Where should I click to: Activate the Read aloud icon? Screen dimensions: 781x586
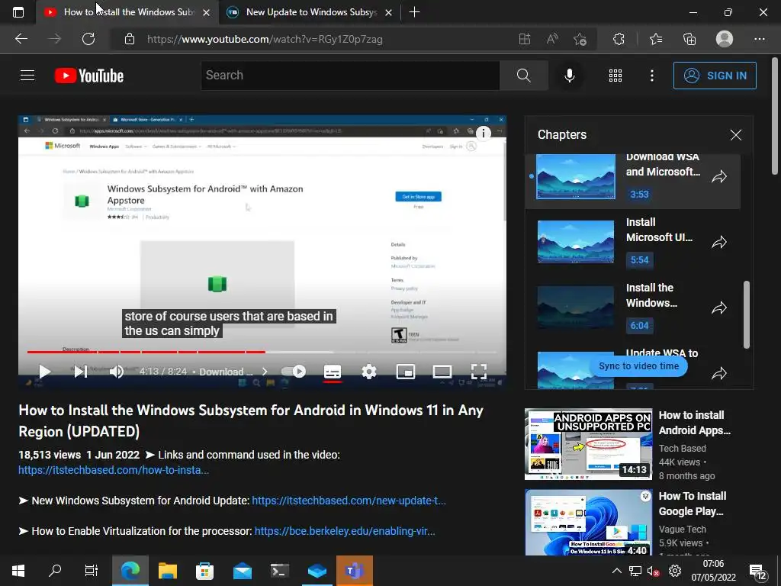552,39
